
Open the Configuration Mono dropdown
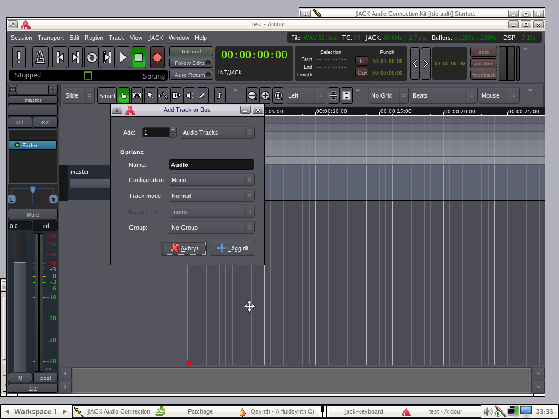click(212, 180)
